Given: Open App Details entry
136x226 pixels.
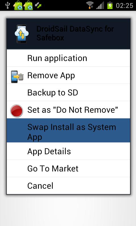Looking at the screenshot, I should [x=68, y=151].
